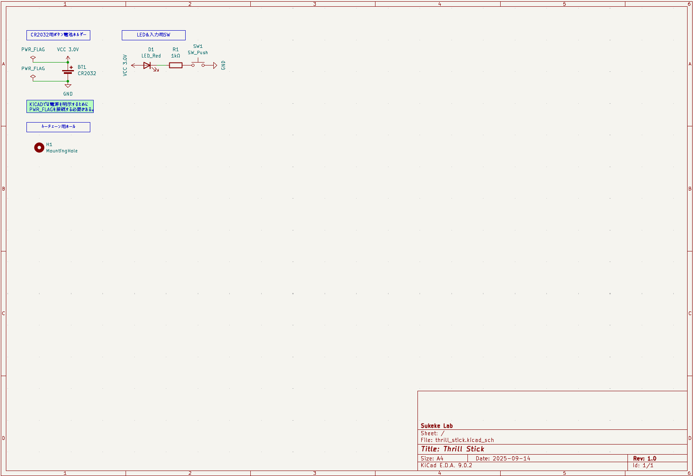This screenshot has width=693, height=476.
Task: Select the SW1 push switch symbol
Action: tap(198, 65)
